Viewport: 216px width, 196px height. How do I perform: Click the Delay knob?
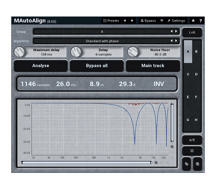(76, 52)
